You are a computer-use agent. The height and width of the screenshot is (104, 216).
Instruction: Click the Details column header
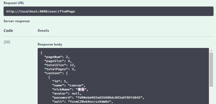43,31
